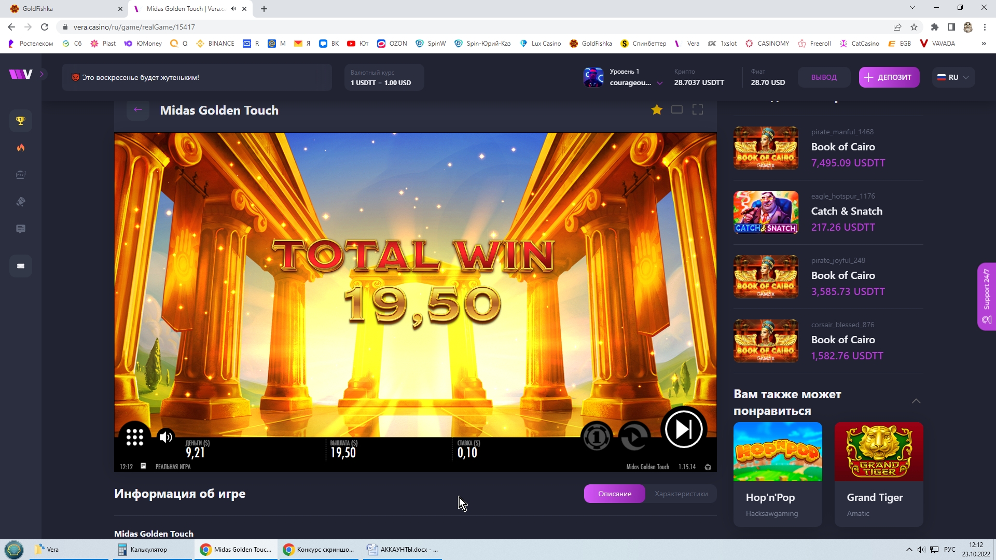Viewport: 996px width, 560px height.
Task: Open the hot games flame icon
Action: [x=21, y=148]
